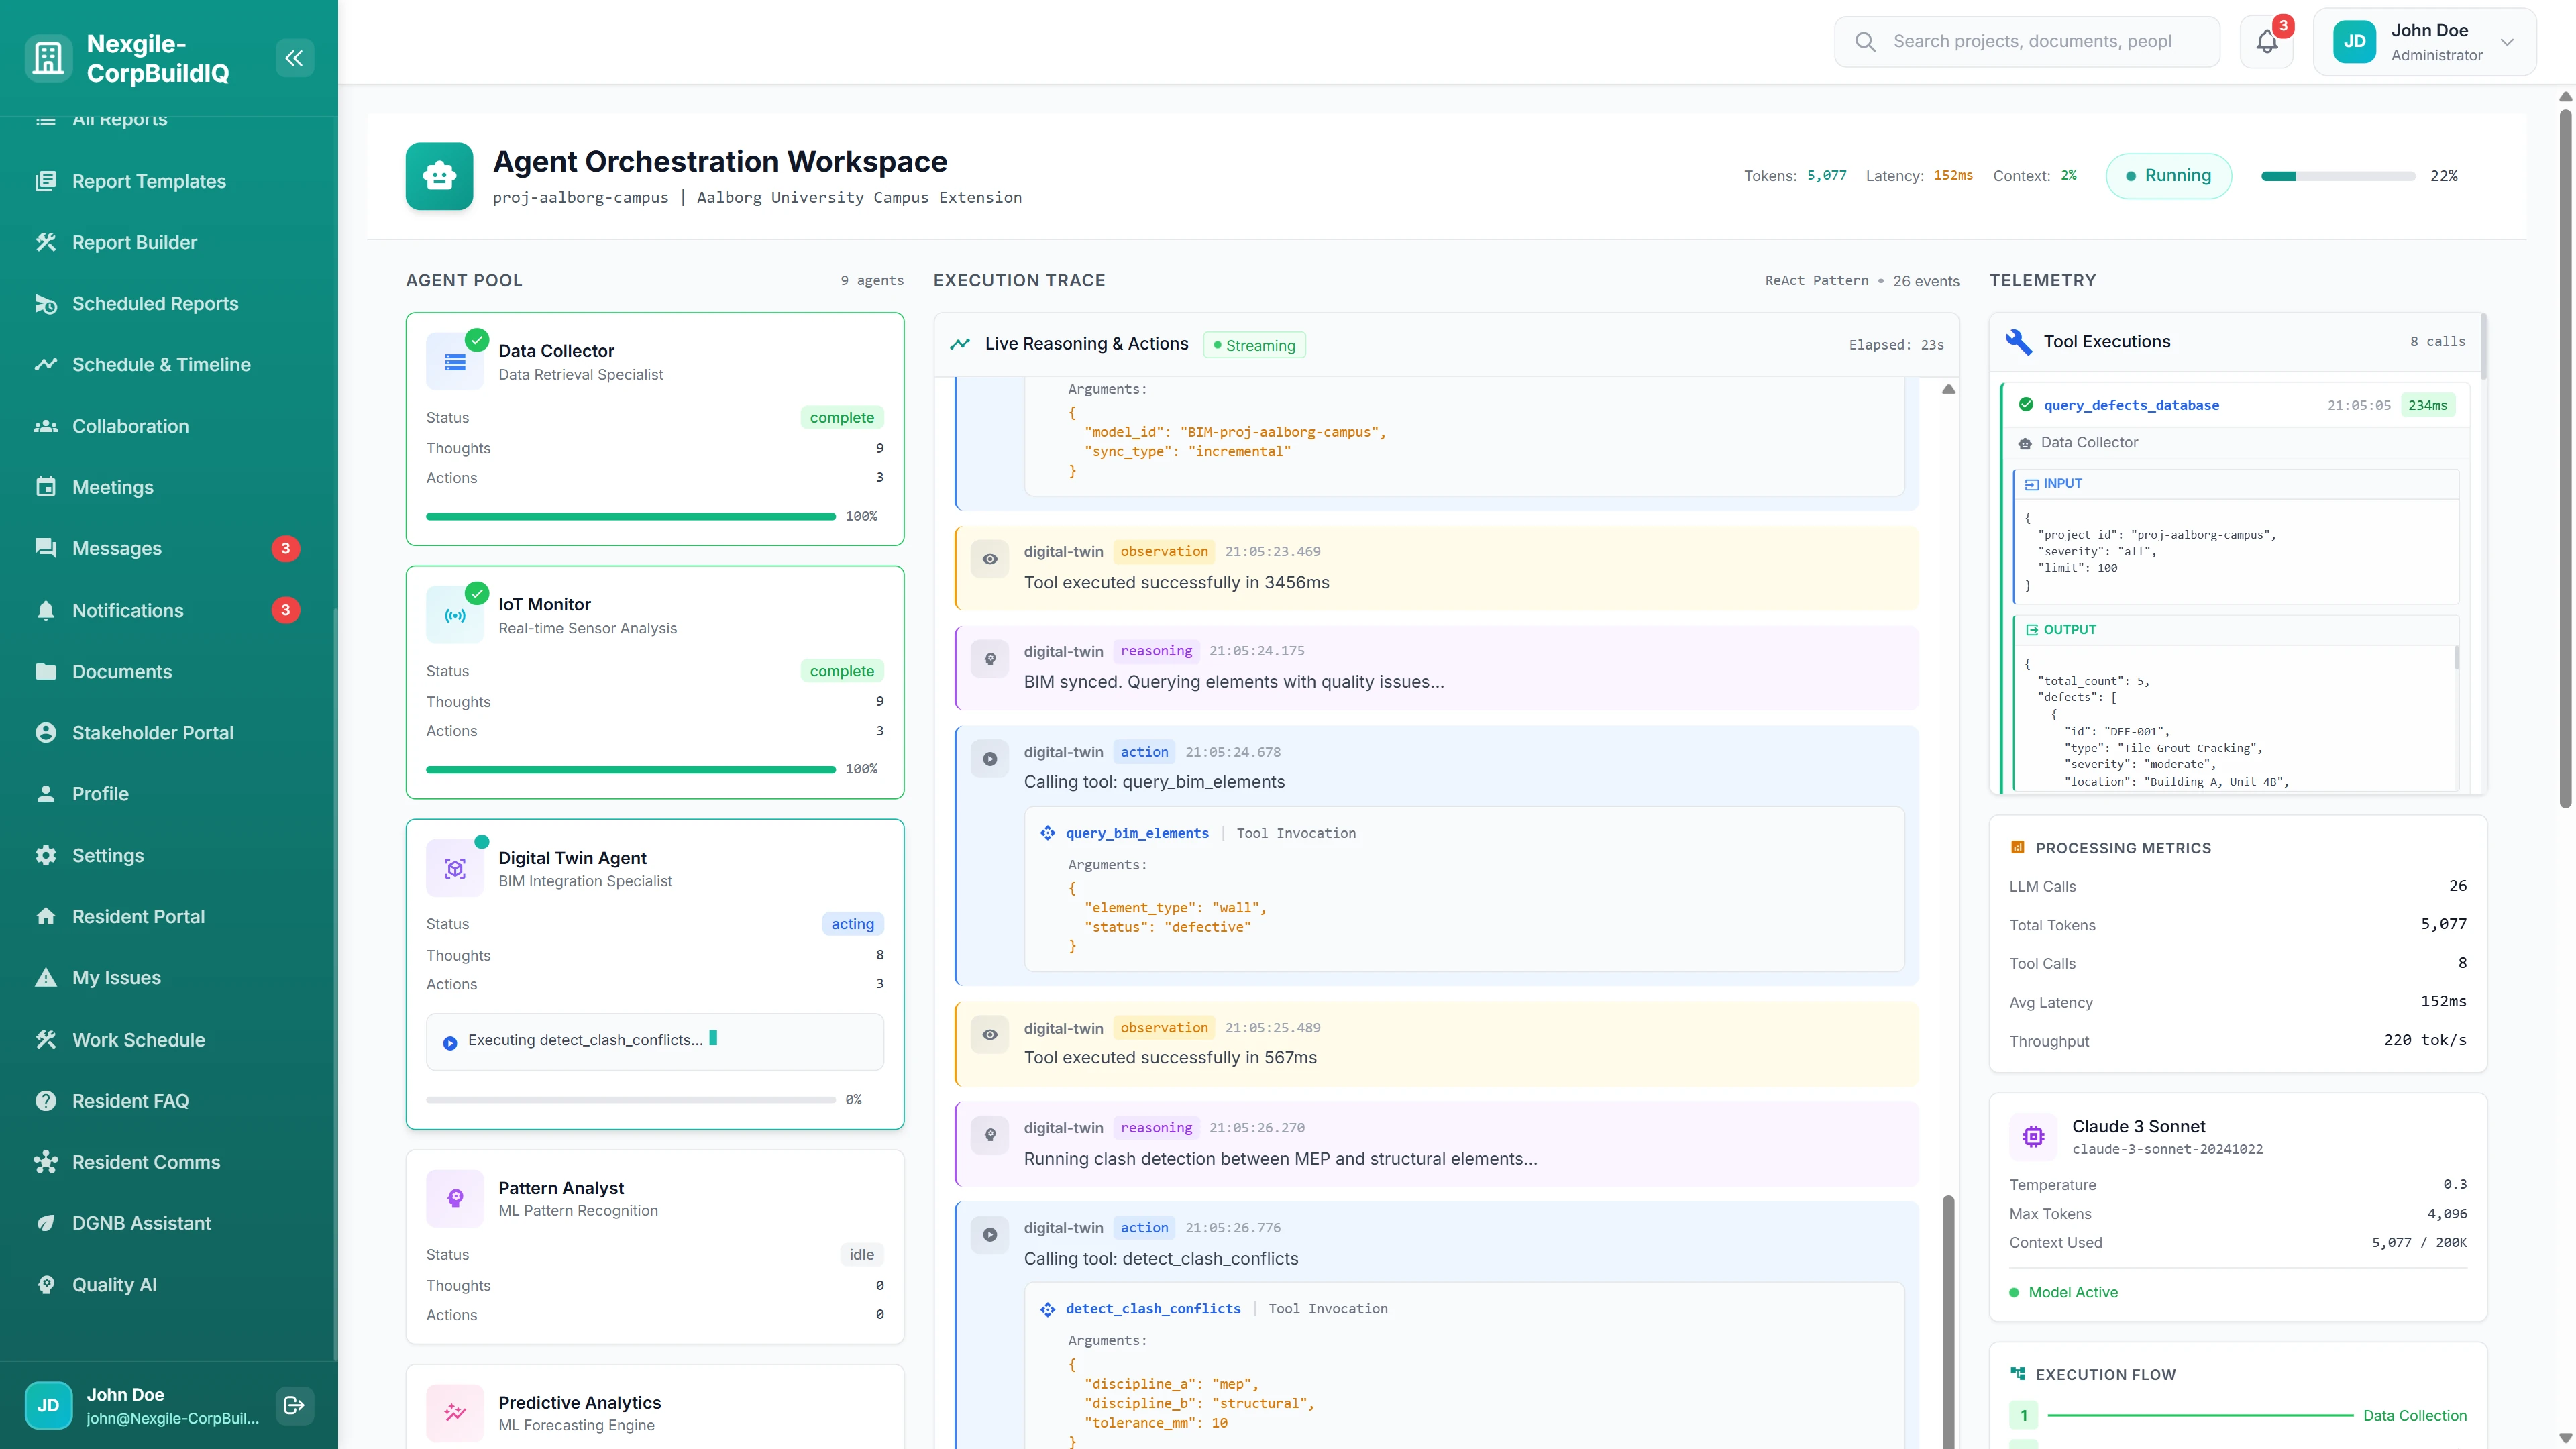Toggle the Streaming indicator pill
Image resolution: width=2576 pixels, height=1449 pixels.
point(1254,345)
